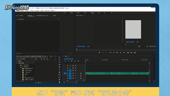The image size is (170, 96).
Task: Expand the __MACOSX folder
Action: click(21, 72)
